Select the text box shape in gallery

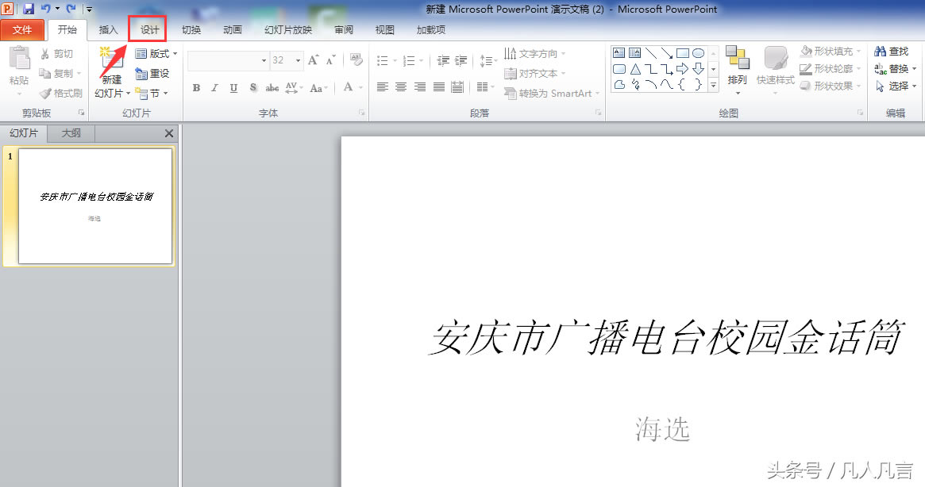click(x=619, y=53)
